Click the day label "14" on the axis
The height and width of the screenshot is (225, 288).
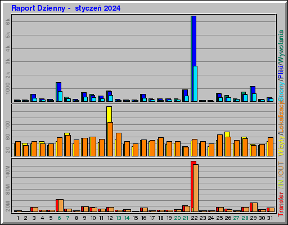(x=127, y=218)
